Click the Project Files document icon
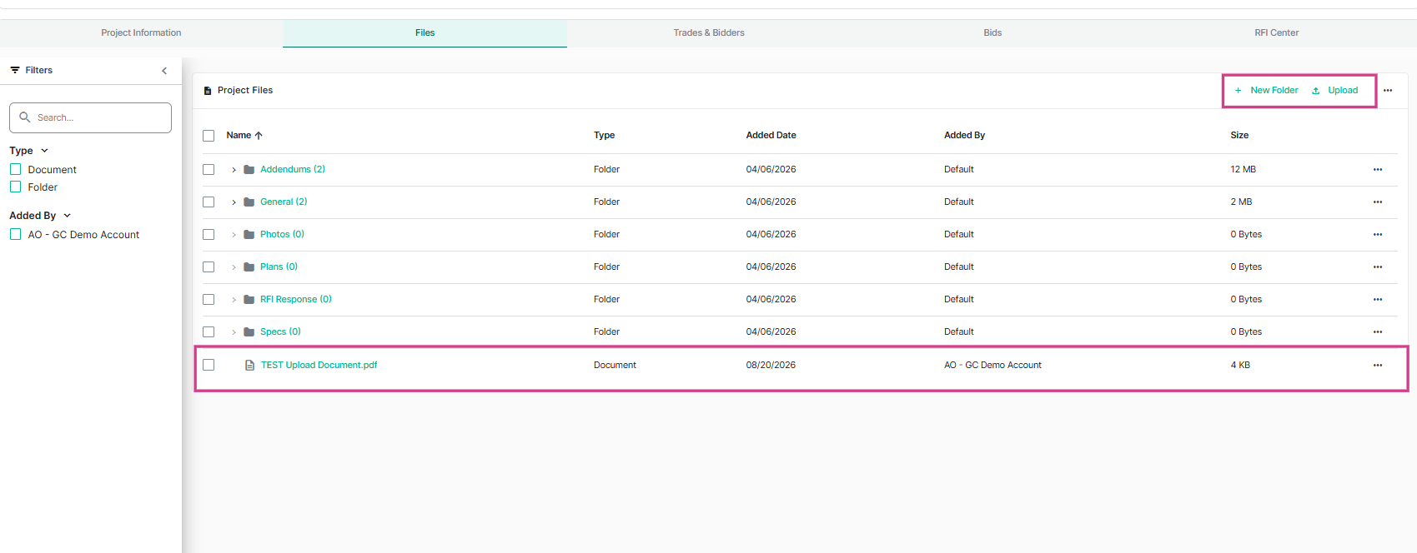 [208, 91]
